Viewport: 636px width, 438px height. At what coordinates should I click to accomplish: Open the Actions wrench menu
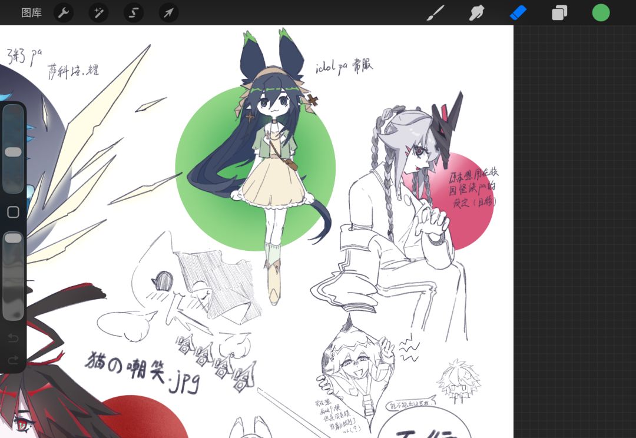coord(64,13)
